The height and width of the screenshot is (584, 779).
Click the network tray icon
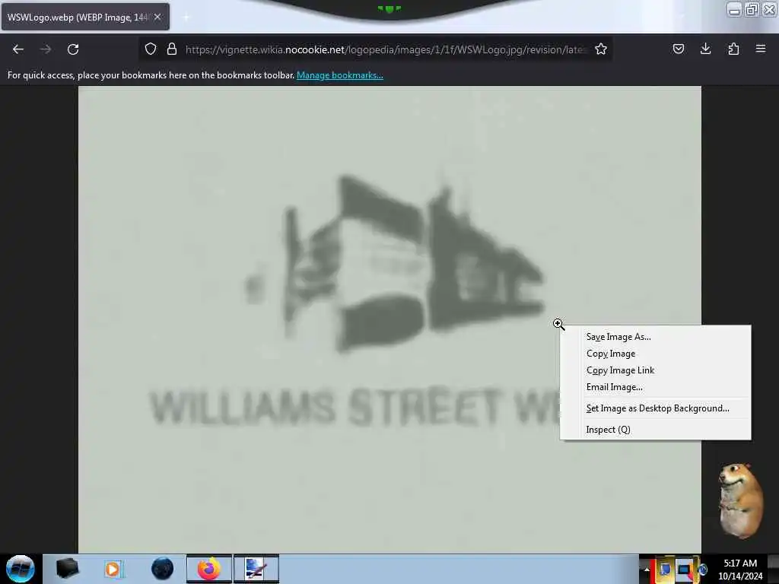pyautogui.click(x=685, y=570)
